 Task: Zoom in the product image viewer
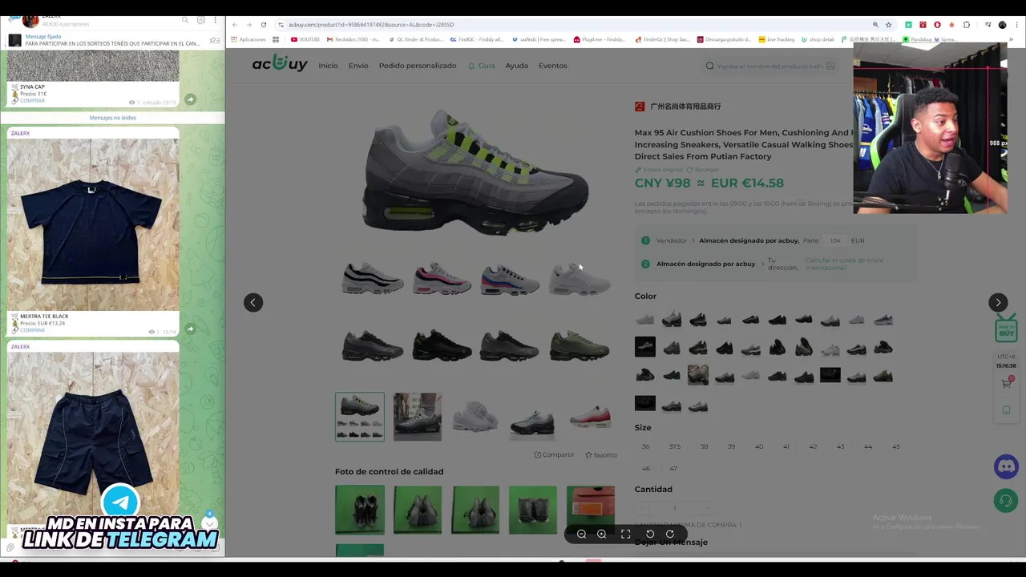pyautogui.click(x=601, y=534)
